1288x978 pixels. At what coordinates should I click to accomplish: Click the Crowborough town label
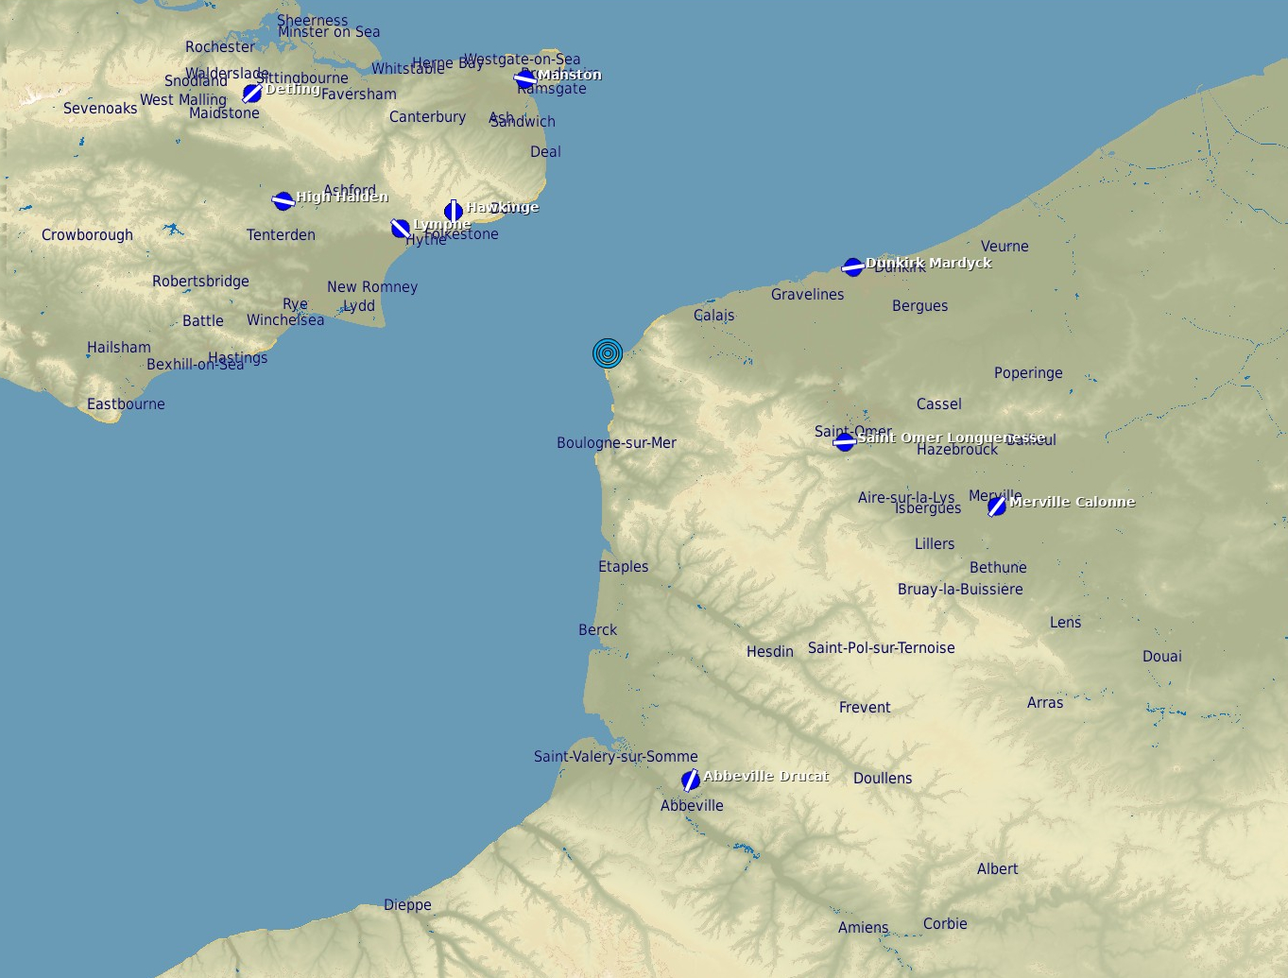(x=87, y=235)
